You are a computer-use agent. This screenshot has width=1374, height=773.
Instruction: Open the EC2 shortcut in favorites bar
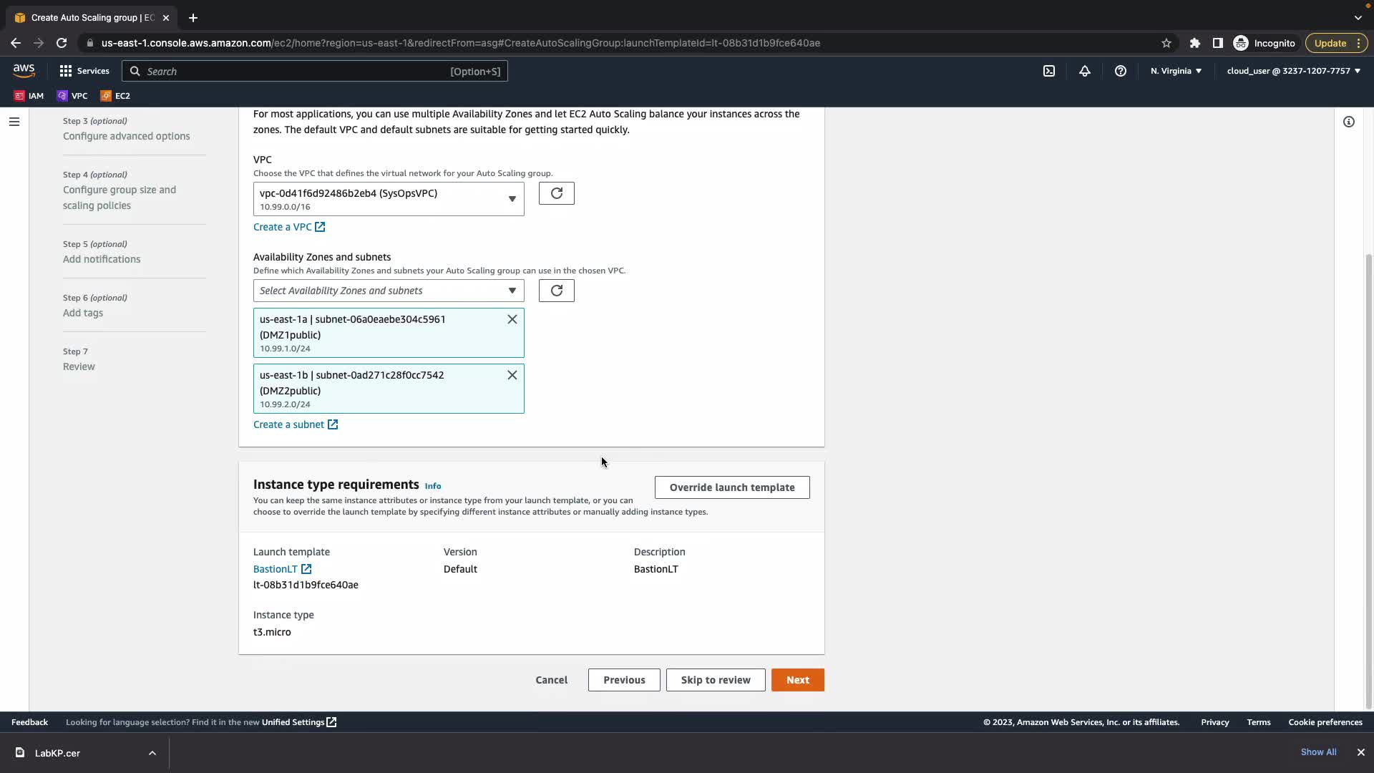coord(115,96)
